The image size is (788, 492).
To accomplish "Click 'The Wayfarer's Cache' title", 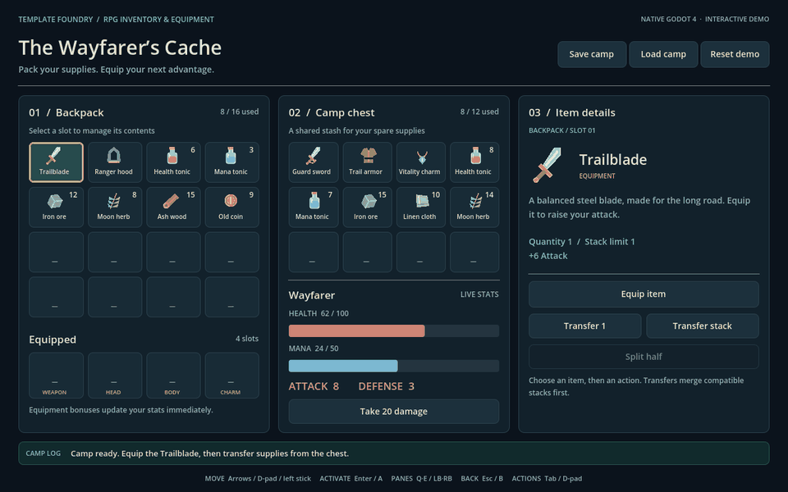I will tap(120, 48).
